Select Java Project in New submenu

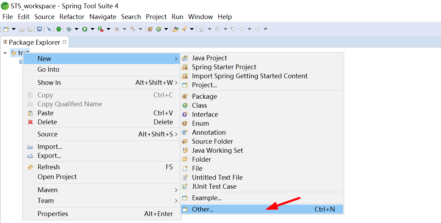(x=262, y=58)
